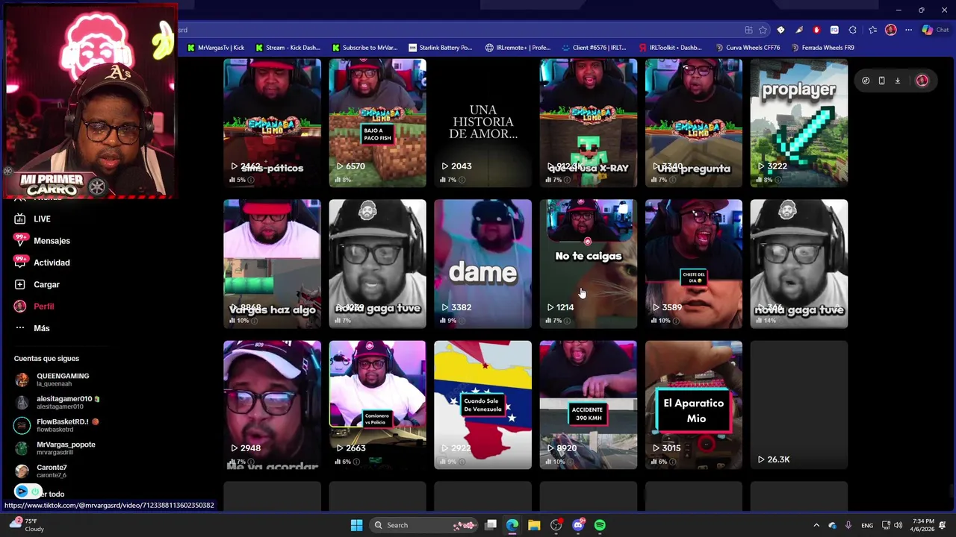Open browser Settings and more menu
This screenshot has width=956, height=537.
coord(908,30)
